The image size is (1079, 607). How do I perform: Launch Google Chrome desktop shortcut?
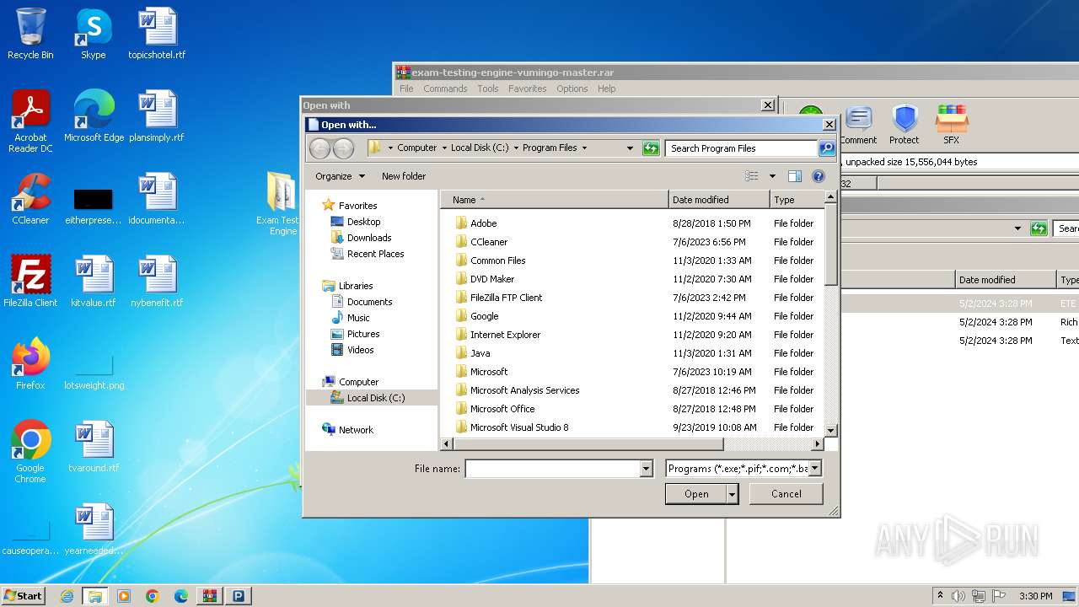(30, 452)
